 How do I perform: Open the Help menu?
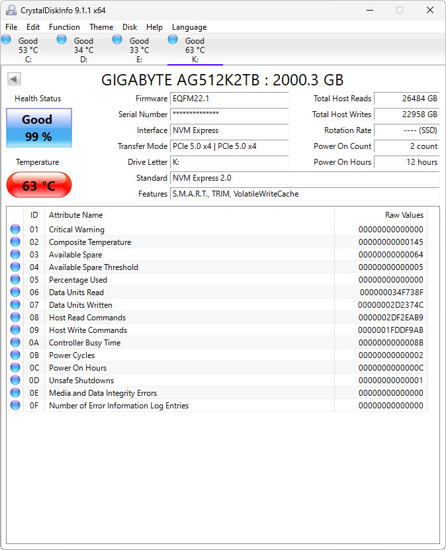coord(154,27)
